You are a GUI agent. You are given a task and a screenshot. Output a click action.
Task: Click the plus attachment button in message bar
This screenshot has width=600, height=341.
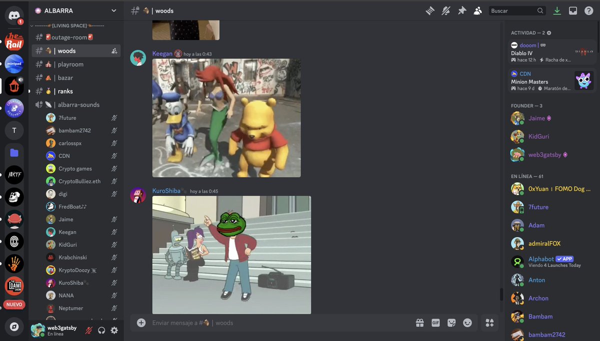tap(141, 323)
